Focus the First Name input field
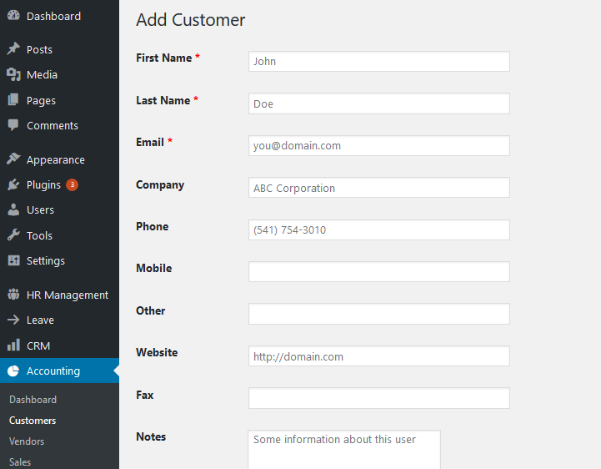This screenshot has width=601, height=469. 379,62
